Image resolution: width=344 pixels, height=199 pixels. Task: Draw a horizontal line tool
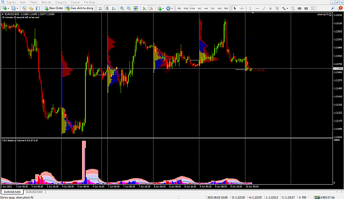(257, 8)
